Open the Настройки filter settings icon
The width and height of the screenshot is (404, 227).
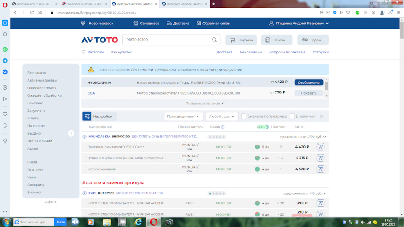(x=87, y=116)
